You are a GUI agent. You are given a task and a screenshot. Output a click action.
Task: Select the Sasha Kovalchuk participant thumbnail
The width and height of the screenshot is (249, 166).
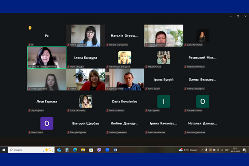[203, 36]
